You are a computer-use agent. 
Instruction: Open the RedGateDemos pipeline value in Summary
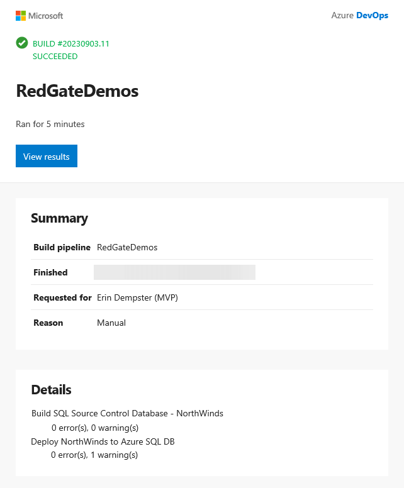[127, 247]
